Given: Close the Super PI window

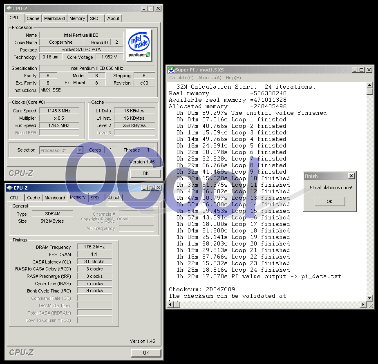Looking at the screenshot, I should [x=369, y=70].
